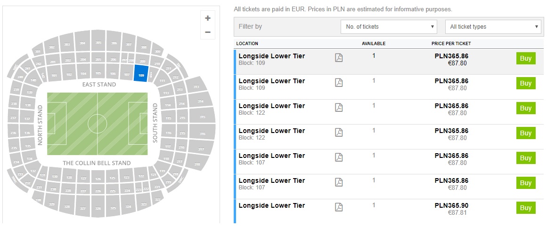The width and height of the screenshot is (547, 227).
Task: Buy the first Block 122 ticket
Action: (526, 108)
